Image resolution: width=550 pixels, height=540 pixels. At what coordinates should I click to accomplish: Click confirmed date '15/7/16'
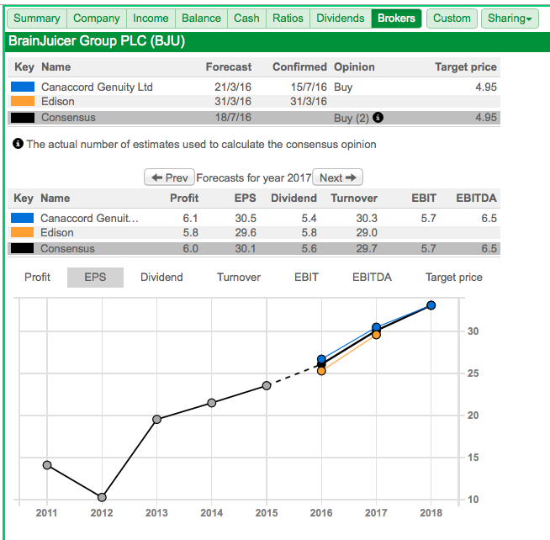[309, 87]
